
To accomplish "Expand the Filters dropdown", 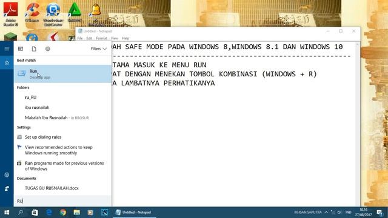I will [99, 48].
